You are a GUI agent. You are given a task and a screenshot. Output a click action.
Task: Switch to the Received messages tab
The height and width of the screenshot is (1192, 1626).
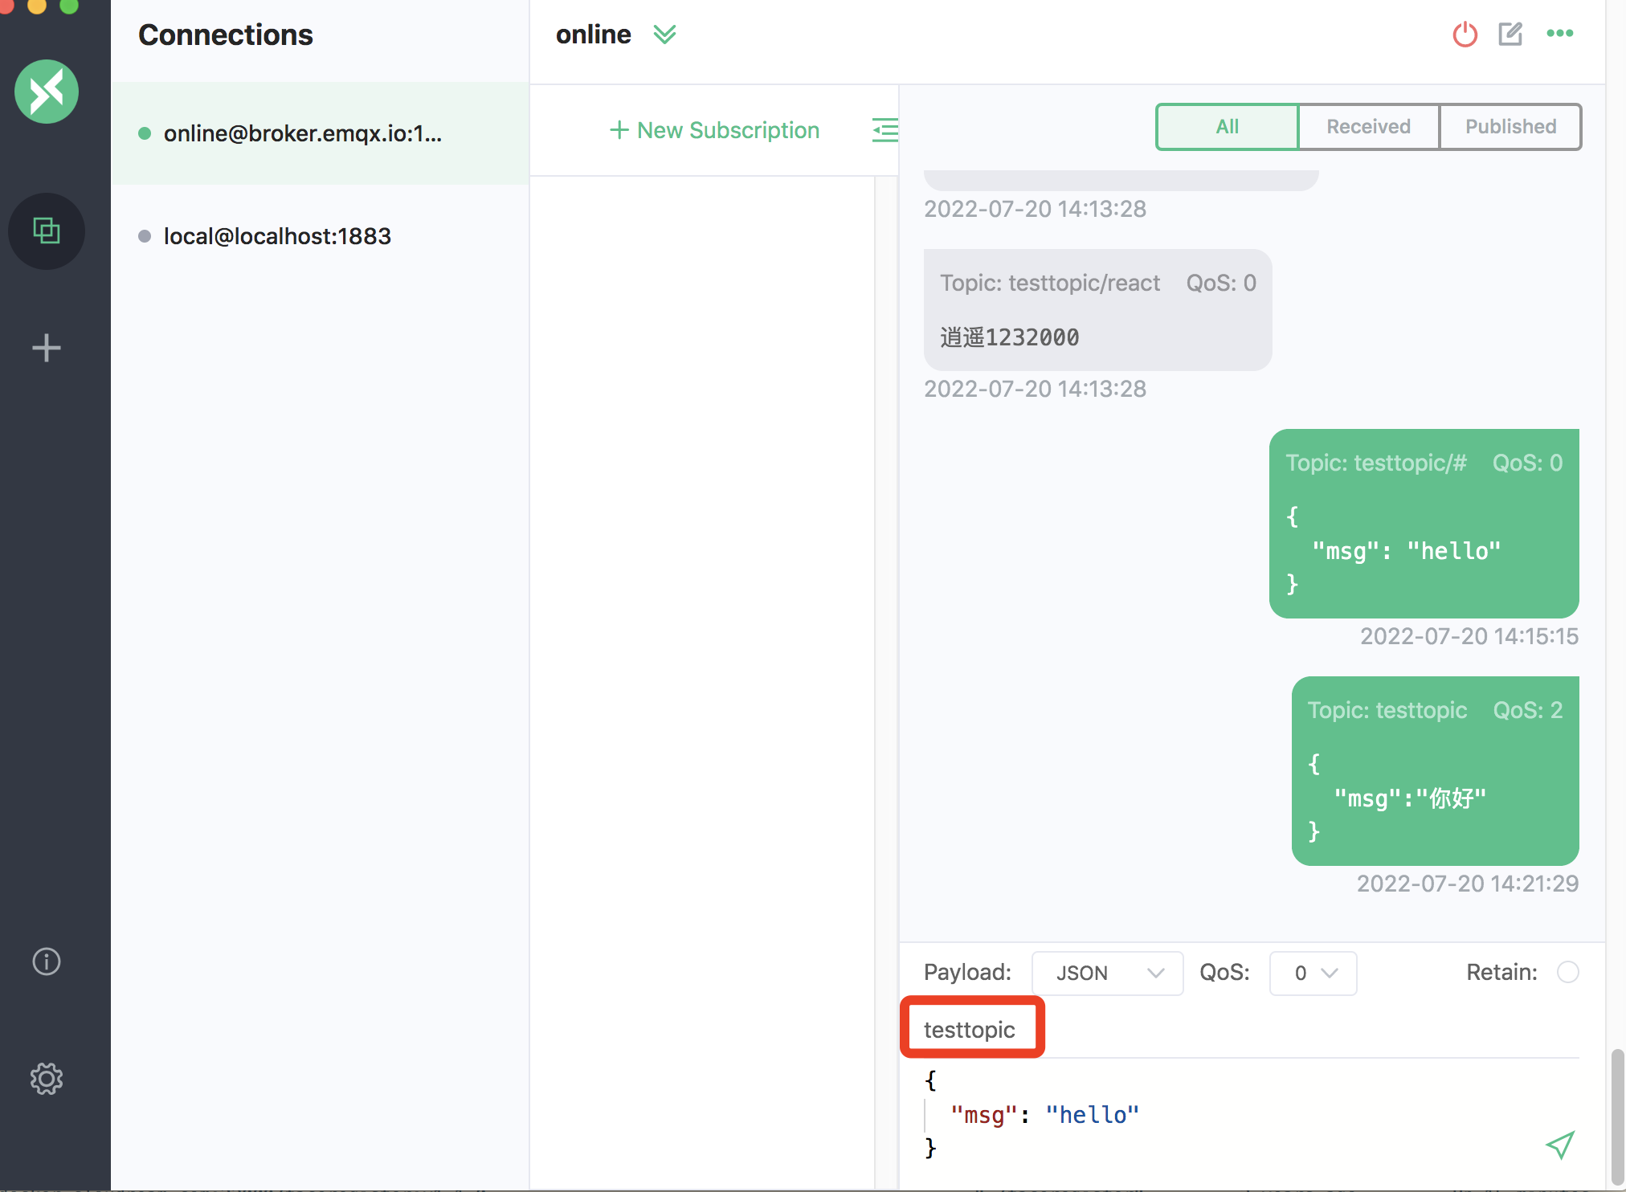click(1368, 127)
